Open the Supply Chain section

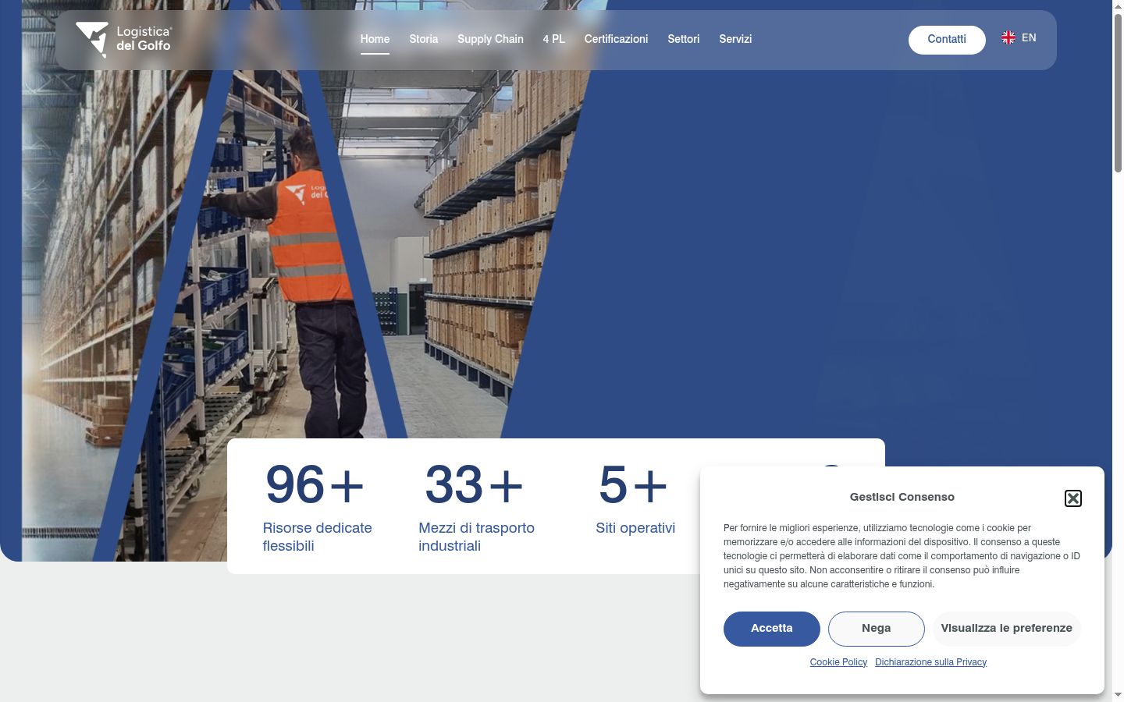490,39
